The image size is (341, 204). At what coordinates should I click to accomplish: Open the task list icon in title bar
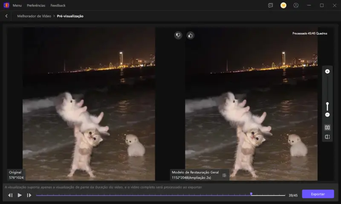270,6
